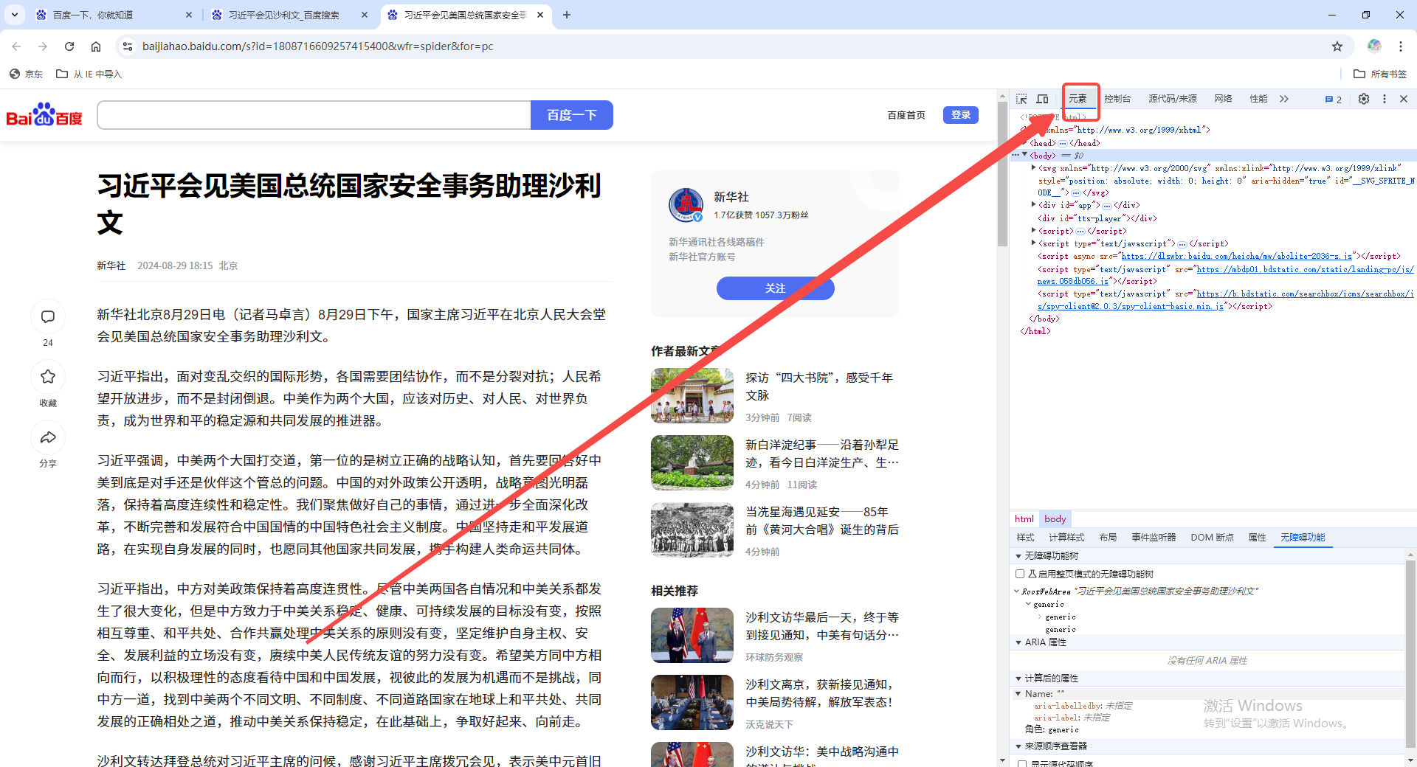Collapse the body element node
The height and width of the screenshot is (767, 1417).
click(1024, 155)
